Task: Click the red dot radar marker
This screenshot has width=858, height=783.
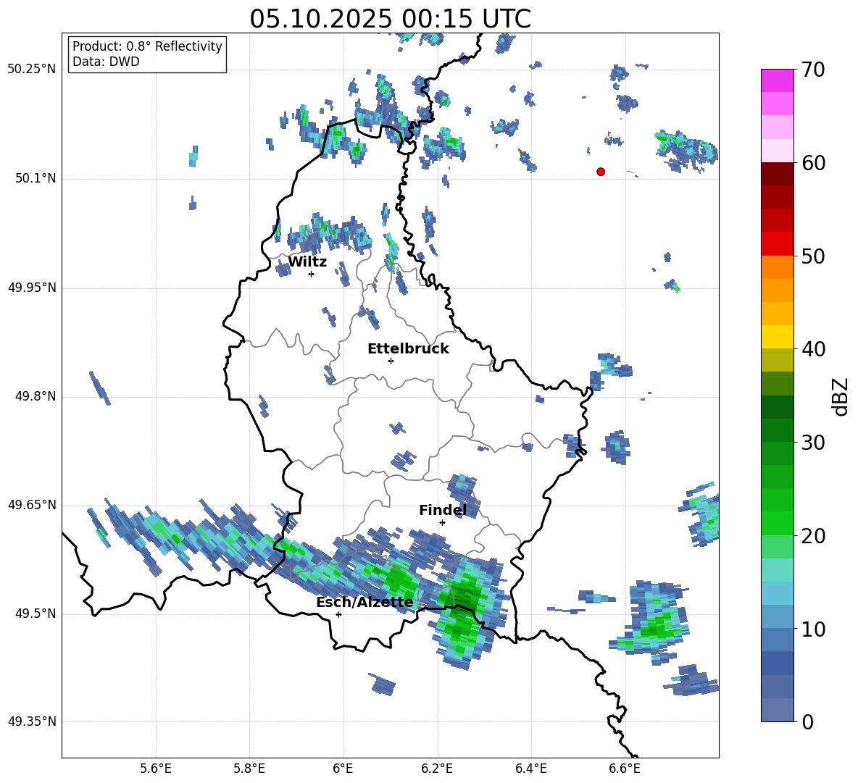Action: pos(601,172)
